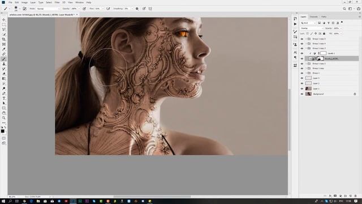362x204 pixels.
Task: Open the Edit Toolbar three-dots button
Action: click(4, 123)
